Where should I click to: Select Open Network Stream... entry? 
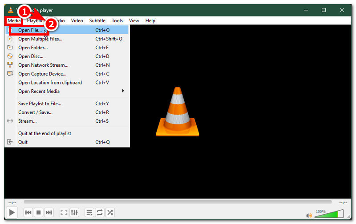pyautogui.click(x=43, y=65)
